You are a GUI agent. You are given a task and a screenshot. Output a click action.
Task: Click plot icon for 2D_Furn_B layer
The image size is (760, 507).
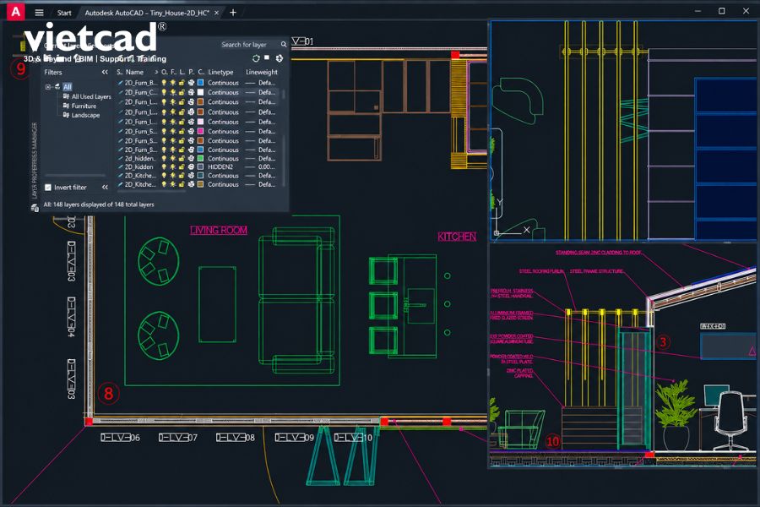click(191, 83)
